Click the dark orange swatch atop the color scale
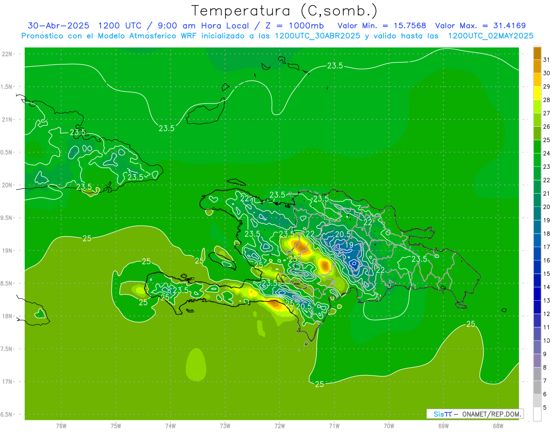This screenshot has height=432, width=559. (x=537, y=53)
